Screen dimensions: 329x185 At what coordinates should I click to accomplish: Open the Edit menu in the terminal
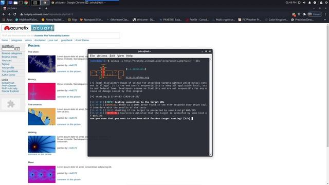112,56
